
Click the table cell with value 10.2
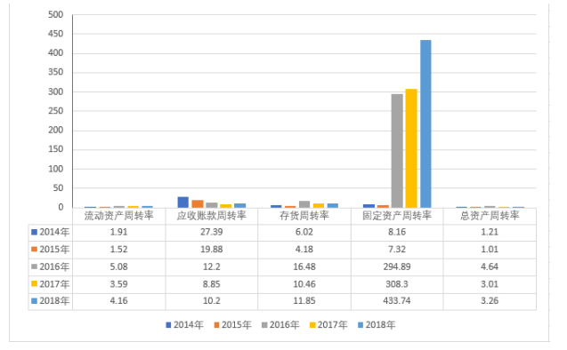click(x=212, y=301)
